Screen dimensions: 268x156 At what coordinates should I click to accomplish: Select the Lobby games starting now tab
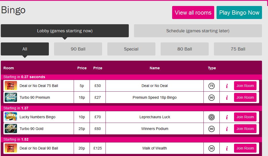[65, 31]
